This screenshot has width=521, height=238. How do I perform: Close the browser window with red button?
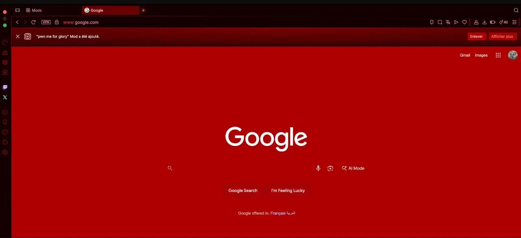coord(5,12)
